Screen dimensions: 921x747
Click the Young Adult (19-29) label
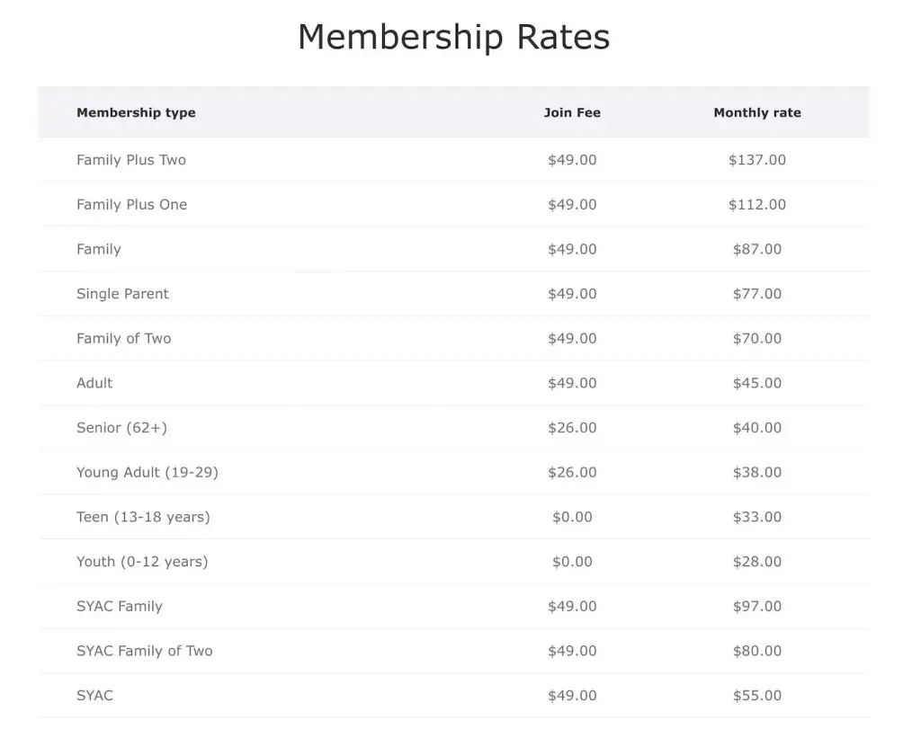148,472
